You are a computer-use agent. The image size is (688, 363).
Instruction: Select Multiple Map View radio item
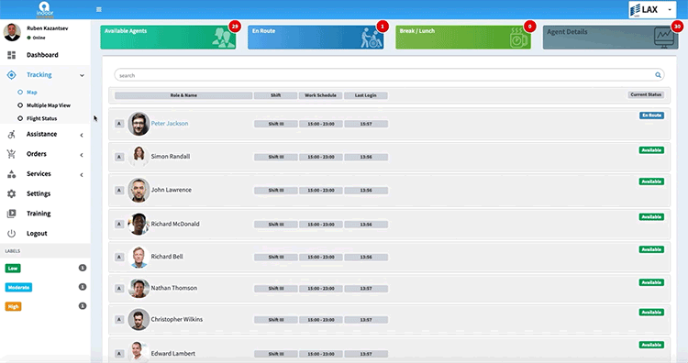(20, 105)
